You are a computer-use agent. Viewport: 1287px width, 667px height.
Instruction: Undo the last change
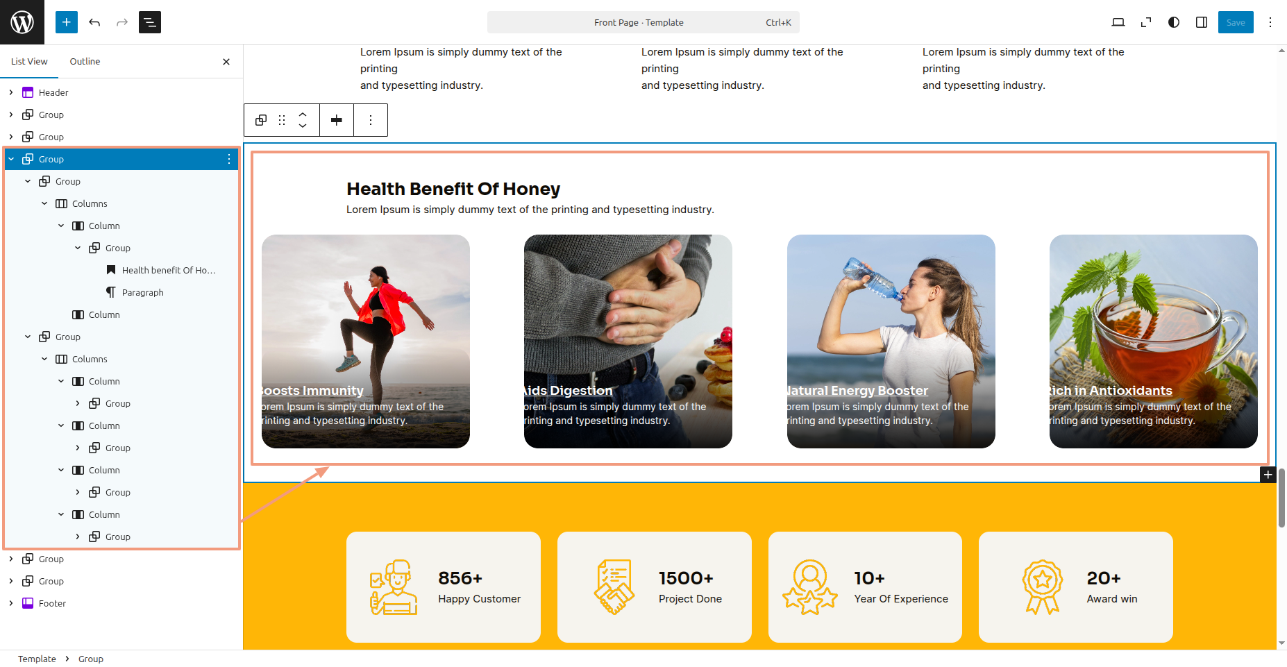(94, 22)
